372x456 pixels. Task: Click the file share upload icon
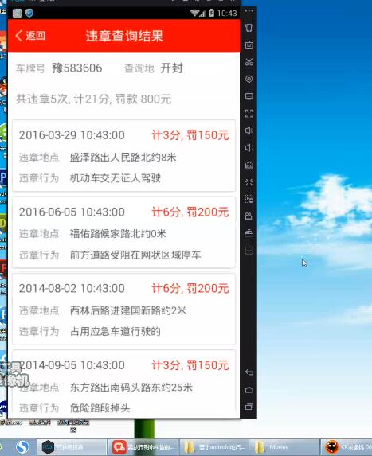tap(249, 165)
